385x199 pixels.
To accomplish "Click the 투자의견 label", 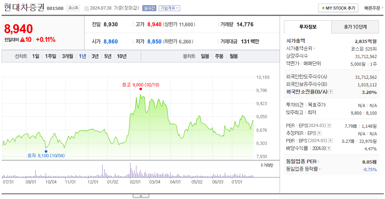I will tap(295, 105).
